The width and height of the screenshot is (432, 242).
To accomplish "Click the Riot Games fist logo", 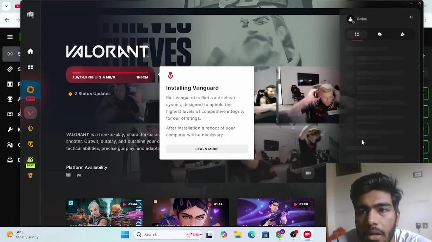I will tap(30, 15).
